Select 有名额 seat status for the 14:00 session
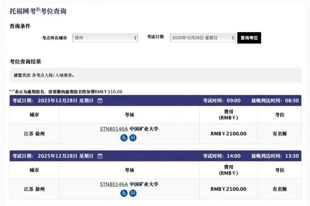310x206 pixels. [279, 189]
